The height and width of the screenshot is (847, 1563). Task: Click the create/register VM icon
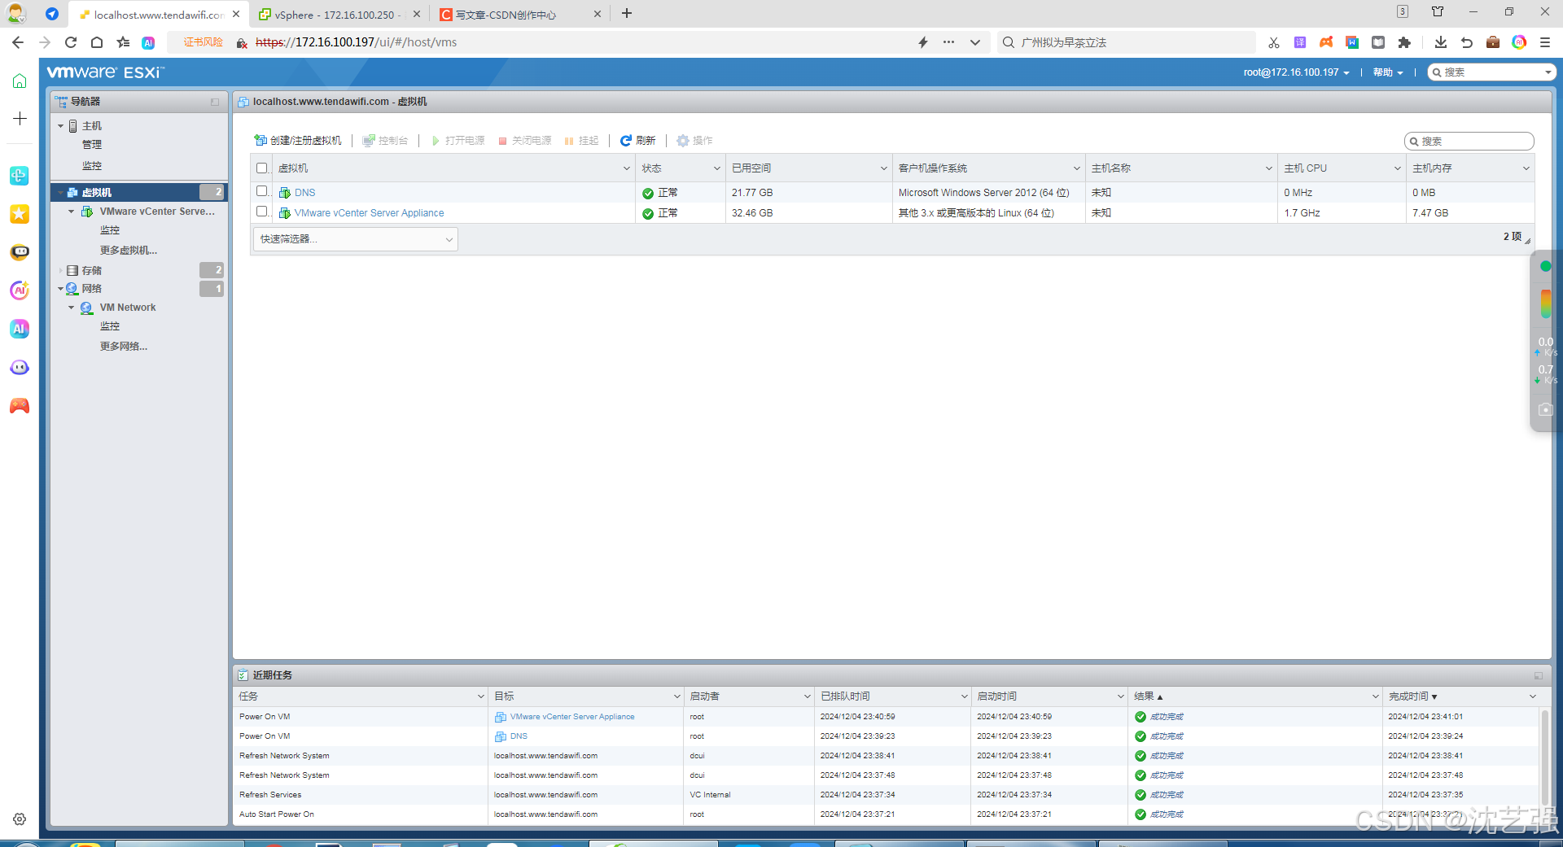(x=260, y=141)
